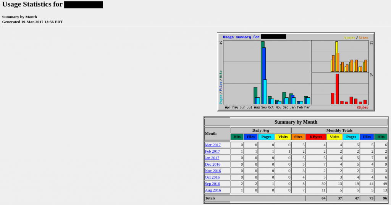The width and height of the screenshot is (391, 205).
Task: Open the Nov 2016 monthly report link
Action: pos(213,171)
